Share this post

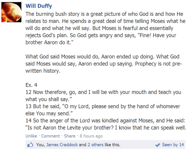(x=70, y=136)
